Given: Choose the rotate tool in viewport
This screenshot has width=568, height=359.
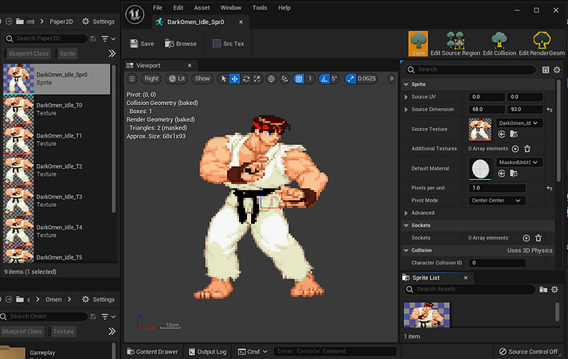Looking at the screenshot, I should coord(246,79).
